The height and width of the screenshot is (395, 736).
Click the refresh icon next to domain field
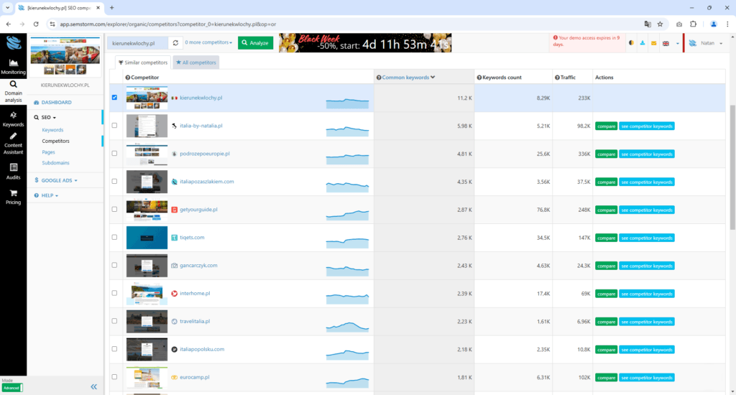(x=175, y=42)
